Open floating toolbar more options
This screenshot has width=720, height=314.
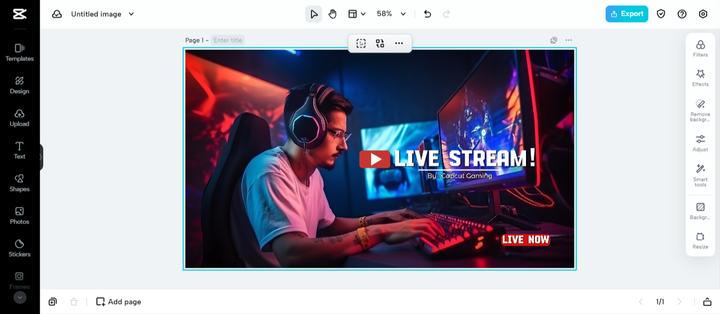coord(399,43)
